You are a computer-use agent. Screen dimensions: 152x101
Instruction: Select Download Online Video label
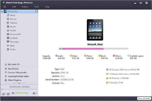tap(18, 76)
